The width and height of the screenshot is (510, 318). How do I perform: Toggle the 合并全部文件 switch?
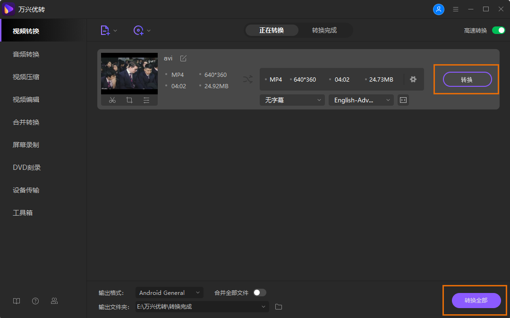pyautogui.click(x=260, y=293)
